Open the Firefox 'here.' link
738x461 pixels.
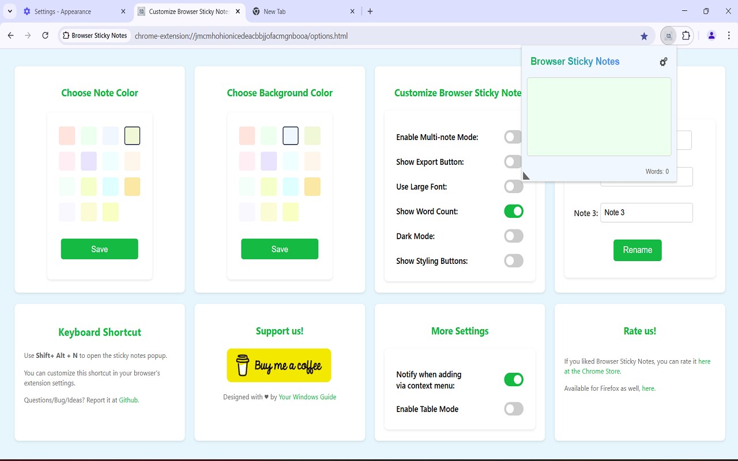649,388
